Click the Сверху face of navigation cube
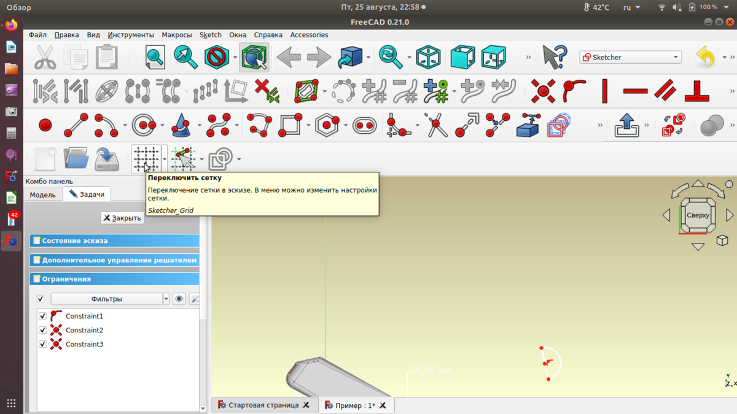Image resolution: width=737 pixels, height=414 pixels. click(x=698, y=215)
